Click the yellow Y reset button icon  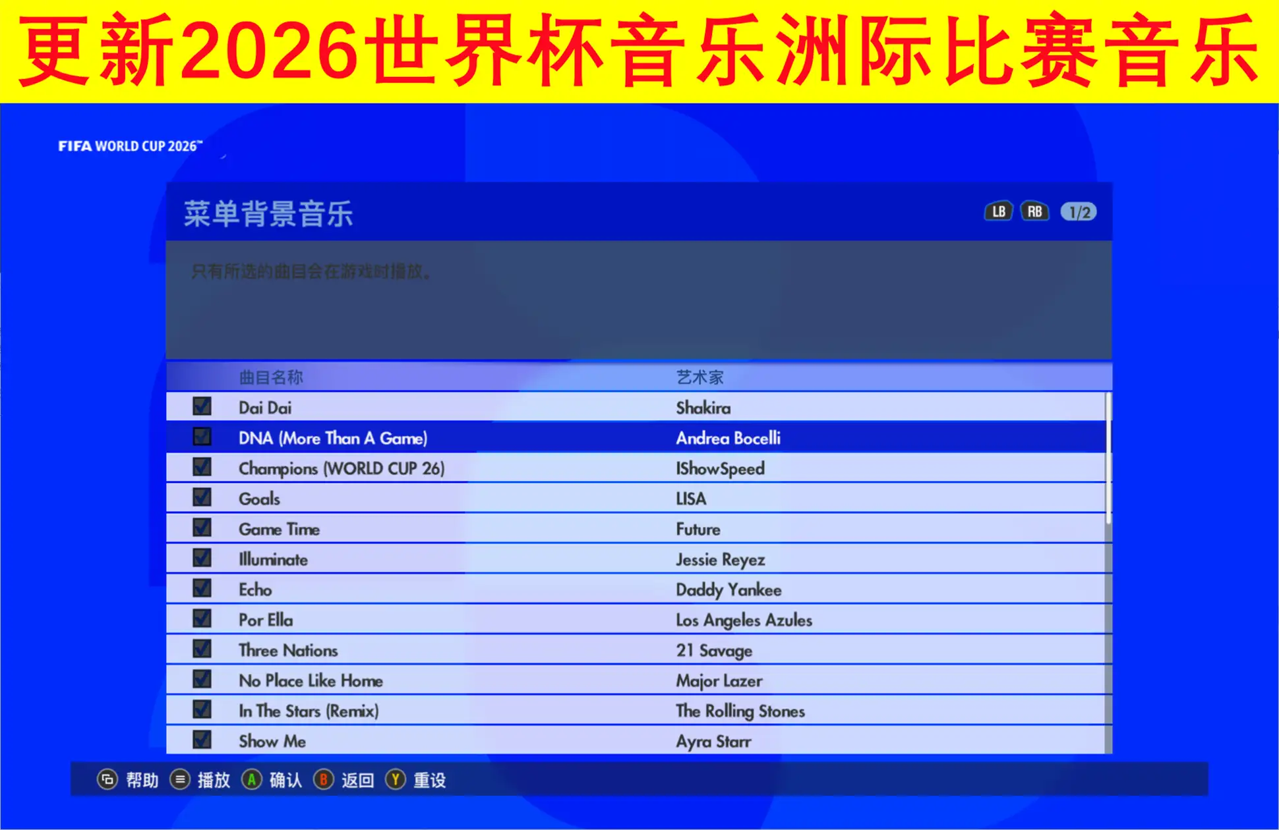click(x=395, y=780)
